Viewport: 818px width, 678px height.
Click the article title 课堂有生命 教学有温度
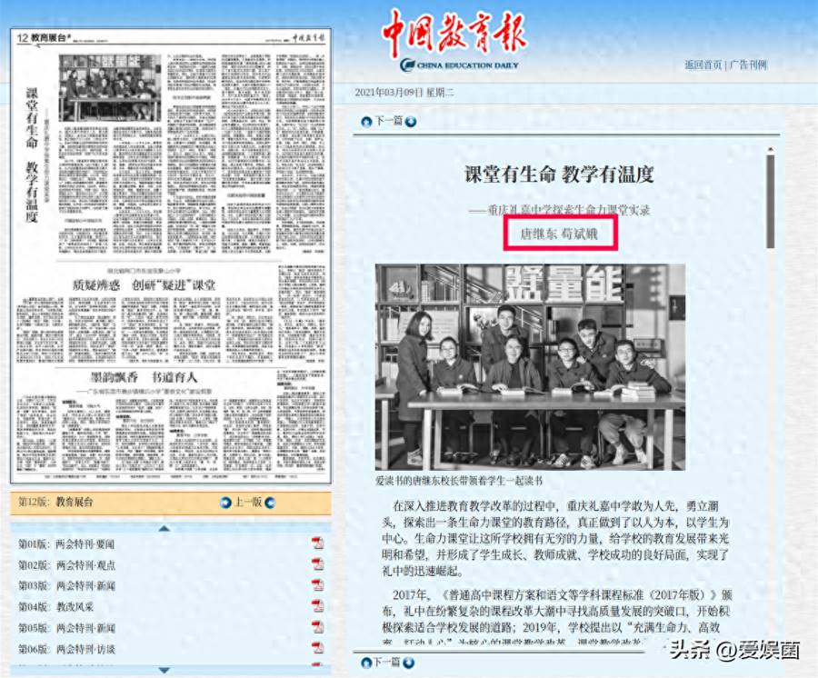click(559, 174)
